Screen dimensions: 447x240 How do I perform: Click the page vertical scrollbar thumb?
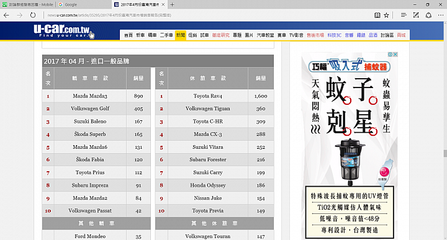coord(445,153)
